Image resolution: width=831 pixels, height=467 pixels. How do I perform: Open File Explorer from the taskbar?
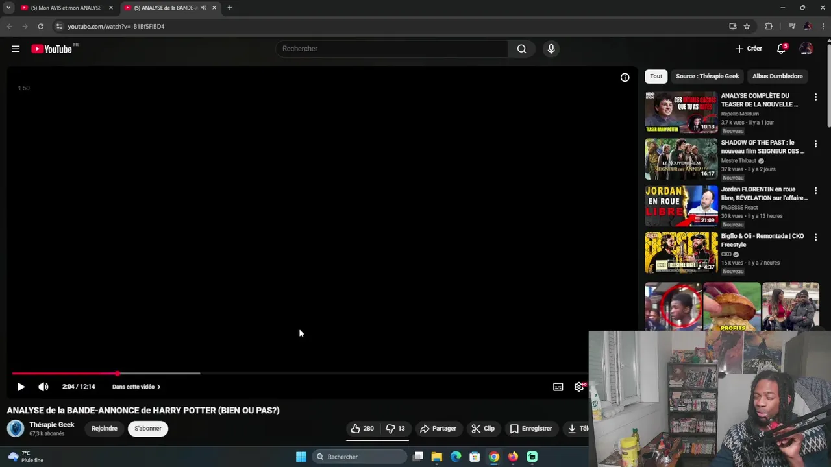tap(437, 457)
